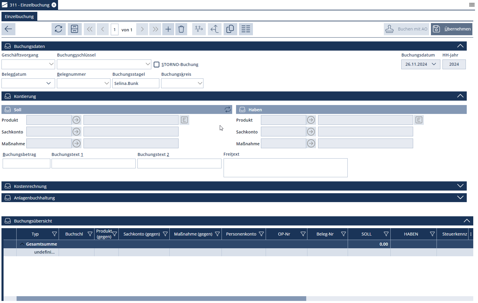Open the Buchungsdatum date dropdown
This screenshot has width=478, height=303.
click(x=434, y=64)
